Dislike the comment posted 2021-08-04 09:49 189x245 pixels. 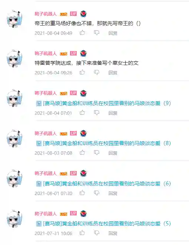[96, 33]
